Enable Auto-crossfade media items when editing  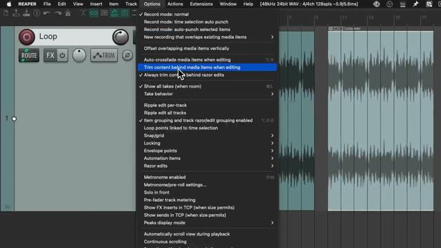tap(207, 60)
